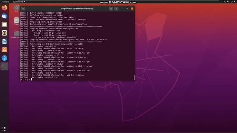Show Applications grid at dock bottom

(4, 129)
